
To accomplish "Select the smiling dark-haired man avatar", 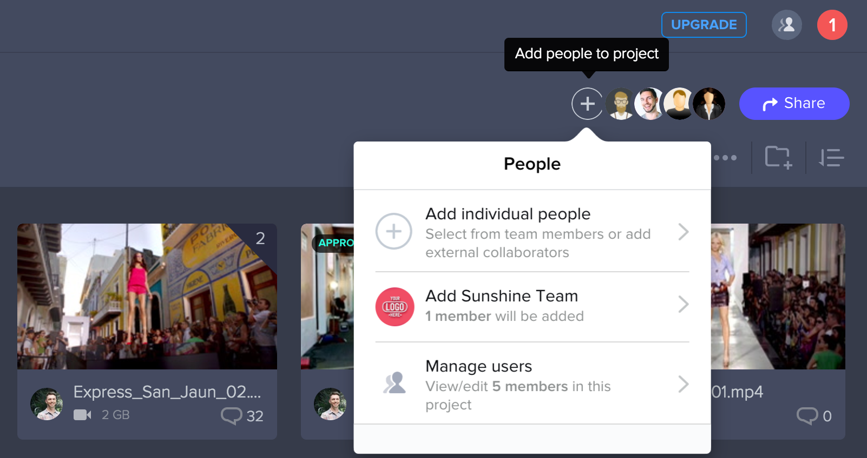I will click(649, 104).
